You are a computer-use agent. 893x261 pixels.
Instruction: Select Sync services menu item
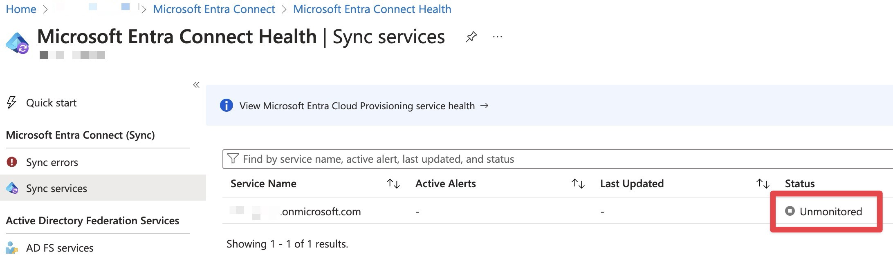coord(56,188)
